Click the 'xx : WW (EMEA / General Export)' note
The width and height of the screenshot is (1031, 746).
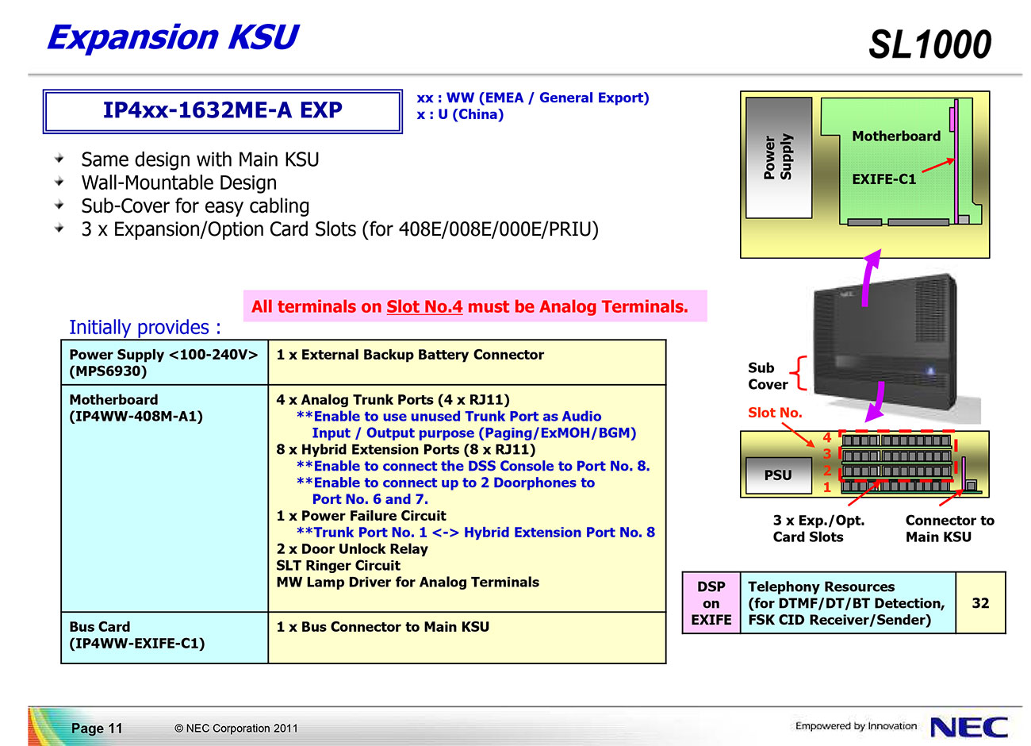[532, 98]
